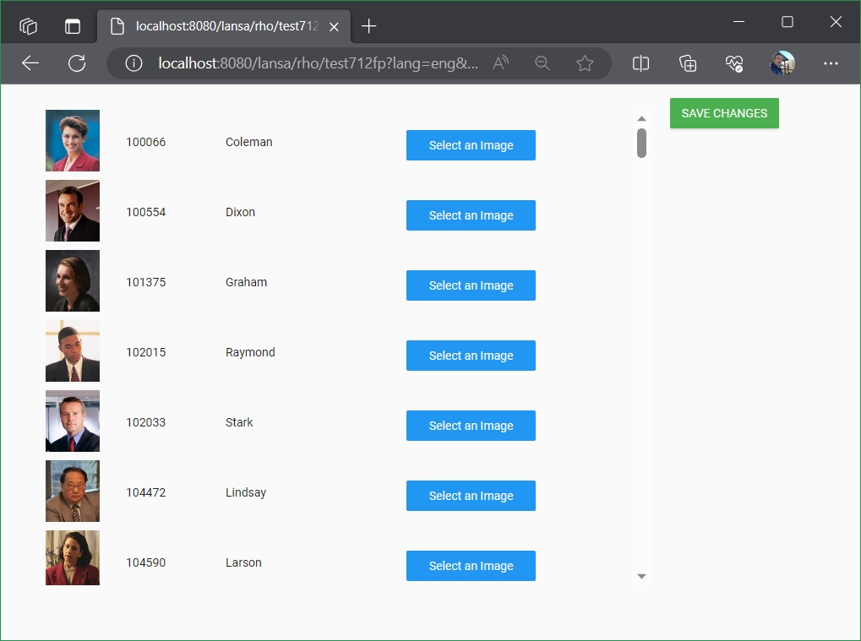Click Select an Image for Stark

471,426
